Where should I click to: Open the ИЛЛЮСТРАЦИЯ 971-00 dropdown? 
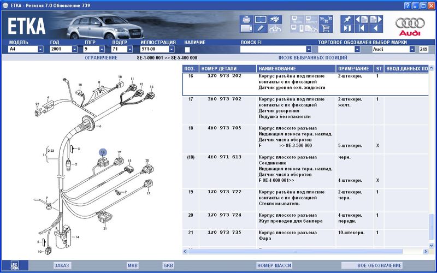coord(172,49)
